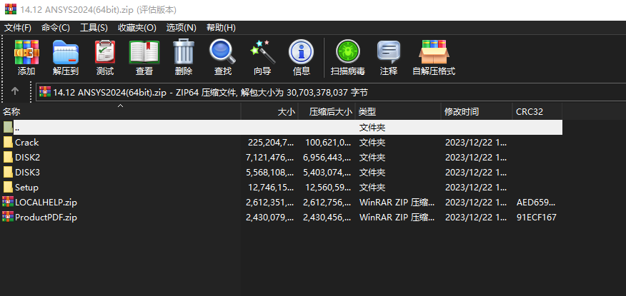Image resolution: width=626 pixels, height=296 pixels.
Task: Open the File (文件) menu
Action: [x=18, y=28]
